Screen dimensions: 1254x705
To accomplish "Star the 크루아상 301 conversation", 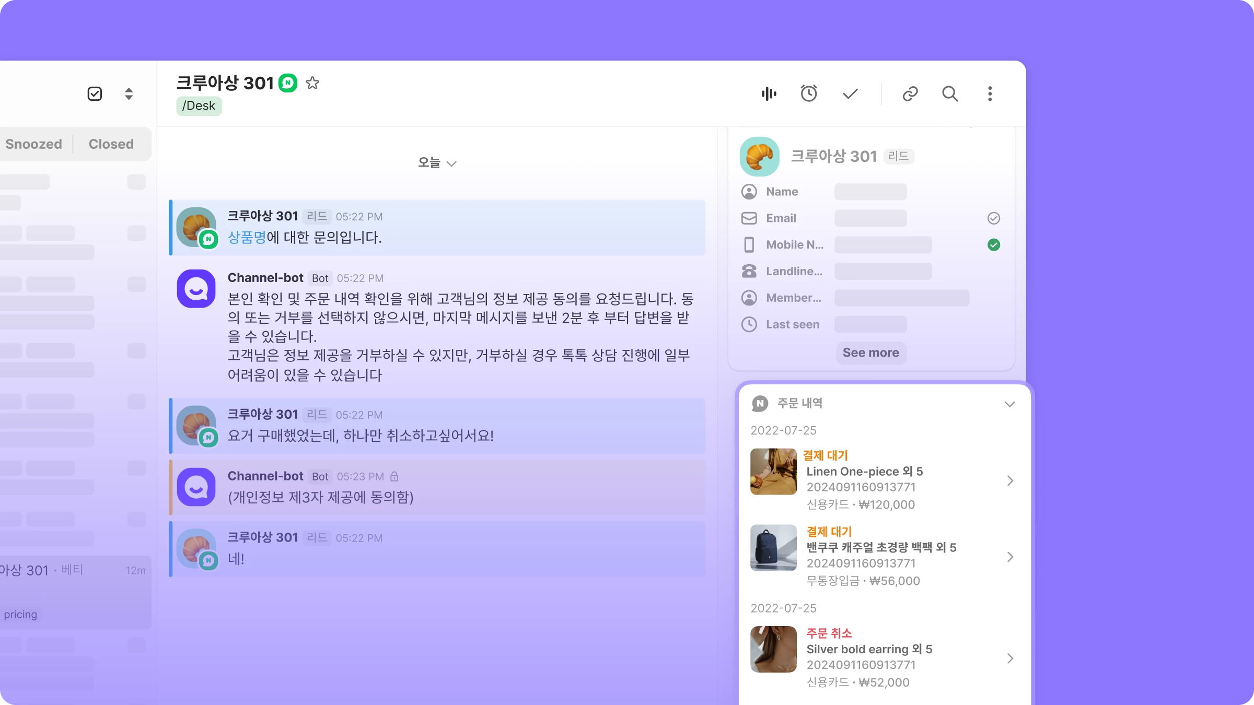I will [312, 83].
